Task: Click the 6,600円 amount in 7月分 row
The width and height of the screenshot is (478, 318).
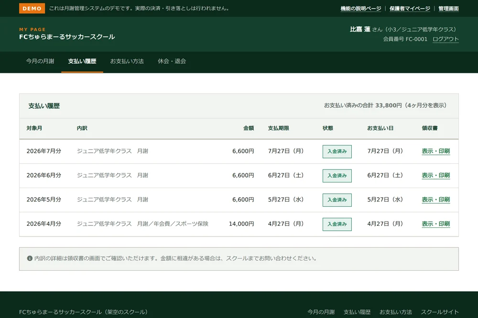Action: click(x=243, y=151)
